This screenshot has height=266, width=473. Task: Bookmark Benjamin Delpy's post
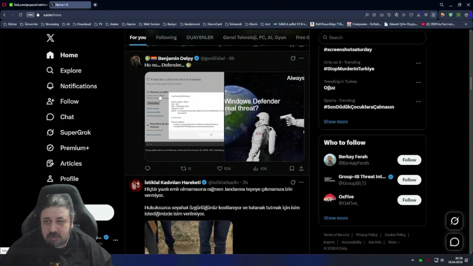(x=292, y=168)
